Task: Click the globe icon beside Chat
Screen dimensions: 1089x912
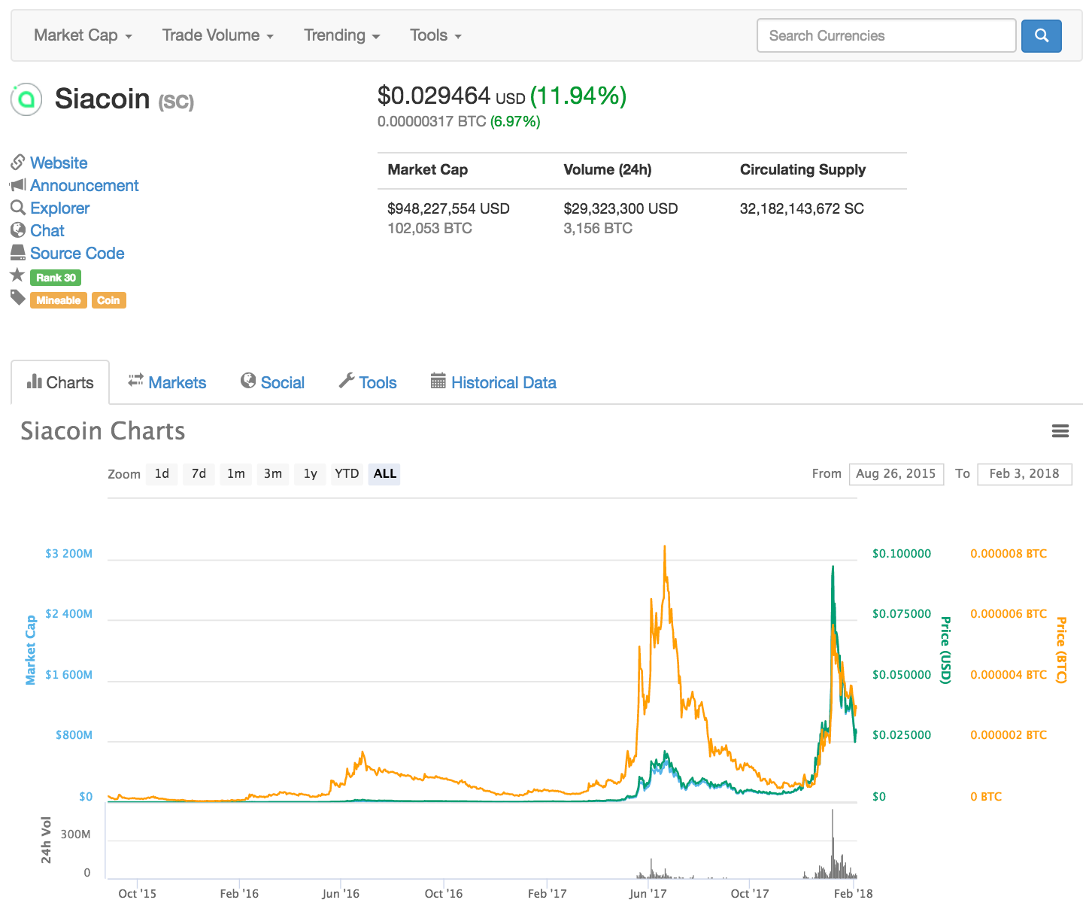Action: tap(18, 230)
